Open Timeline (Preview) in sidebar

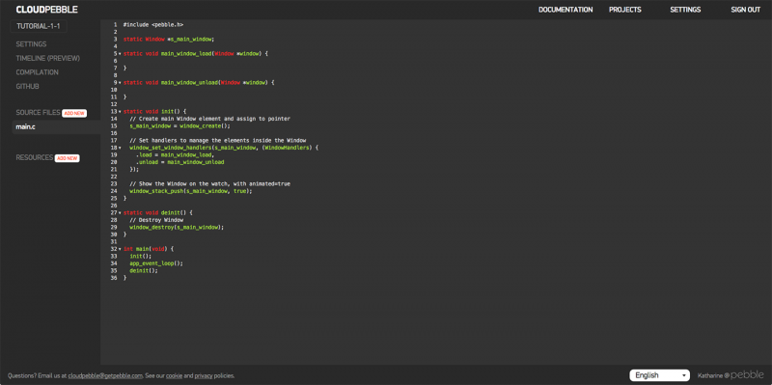pyautogui.click(x=47, y=58)
